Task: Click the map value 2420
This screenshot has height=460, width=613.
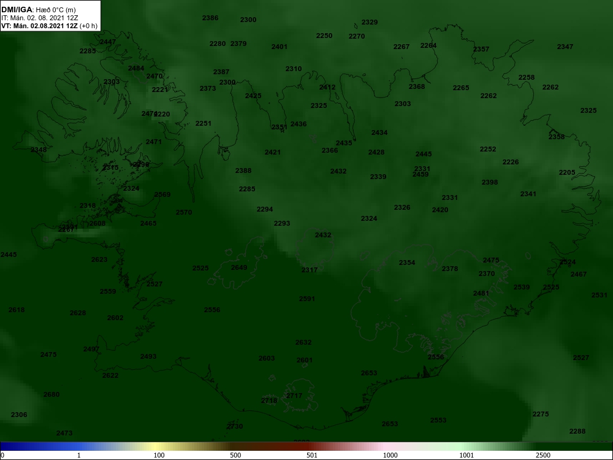Action: point(440,210)
